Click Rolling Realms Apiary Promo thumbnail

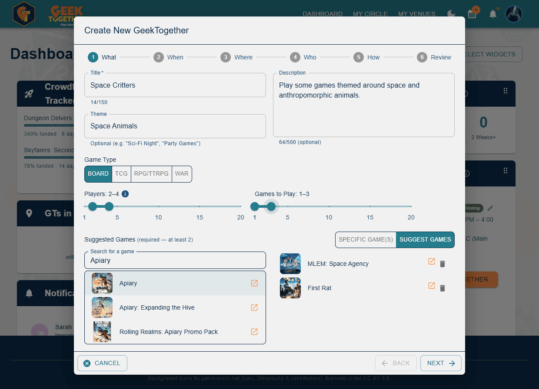(102, 332)
